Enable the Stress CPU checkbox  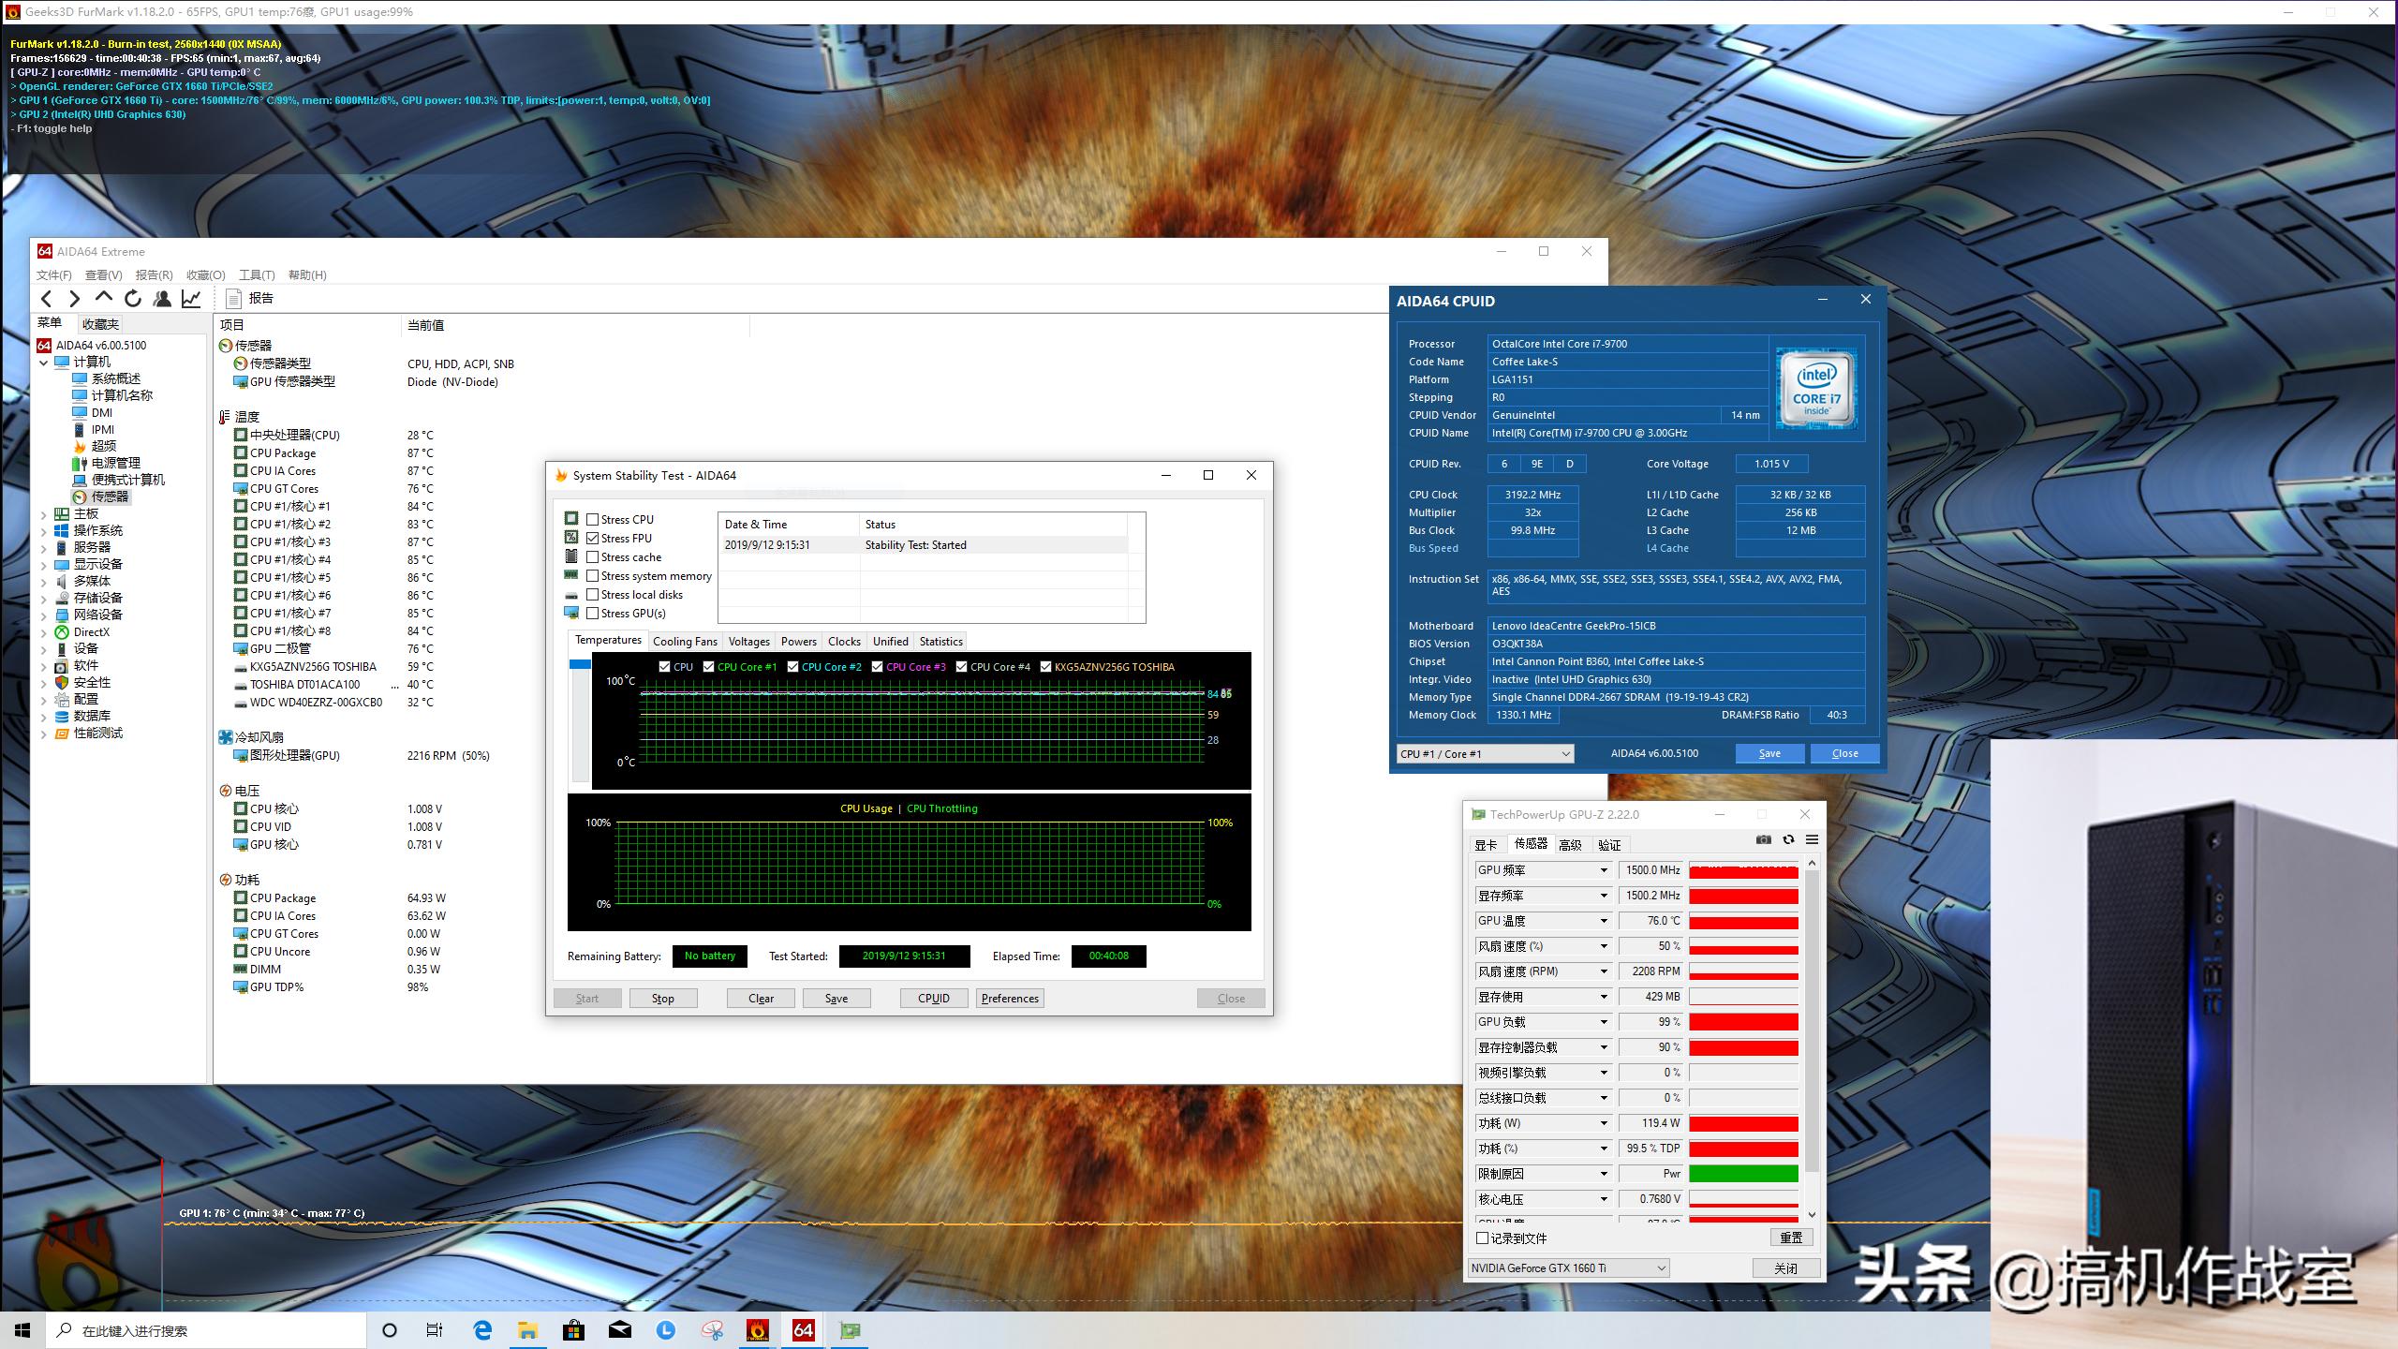pyautogui.click(x=593, y=520)
